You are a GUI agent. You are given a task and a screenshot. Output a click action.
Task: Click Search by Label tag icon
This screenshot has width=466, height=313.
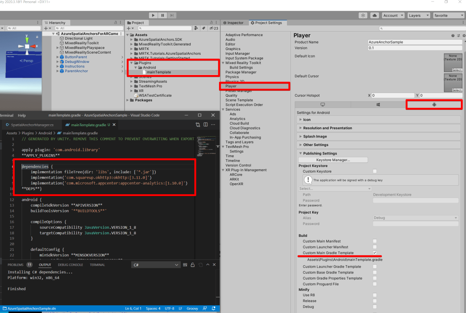(x=203, y=28)
